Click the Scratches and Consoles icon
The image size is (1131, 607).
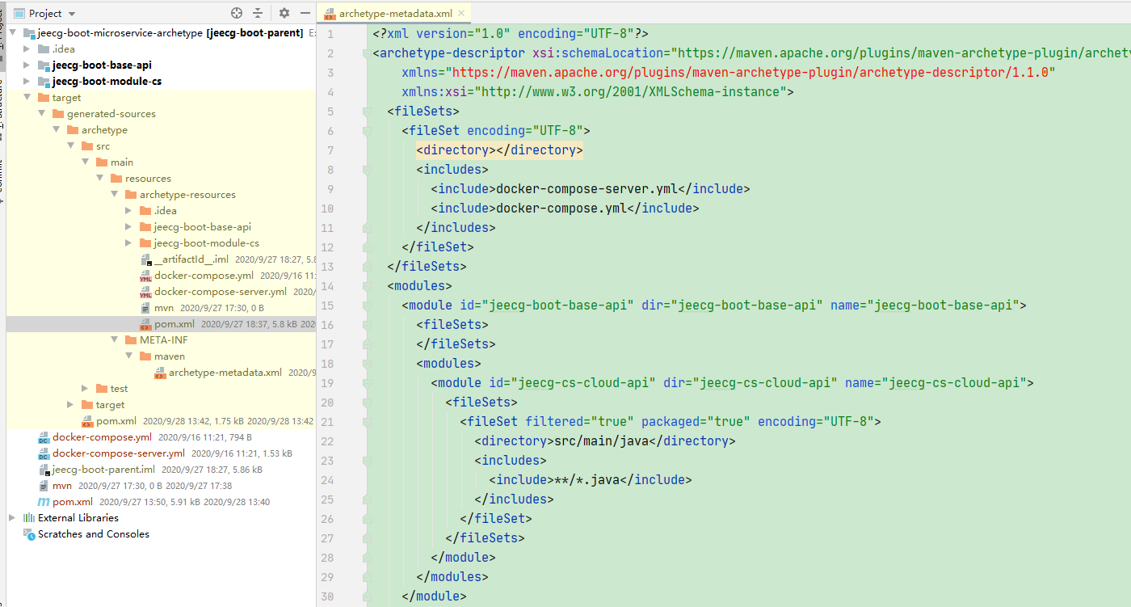[30, 534]
